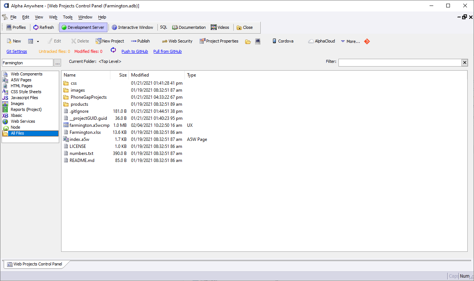This screenshot has height=281, width=474.
Task: Open the Tools menu
Action: pyautogui.click(x=68, y=17)
